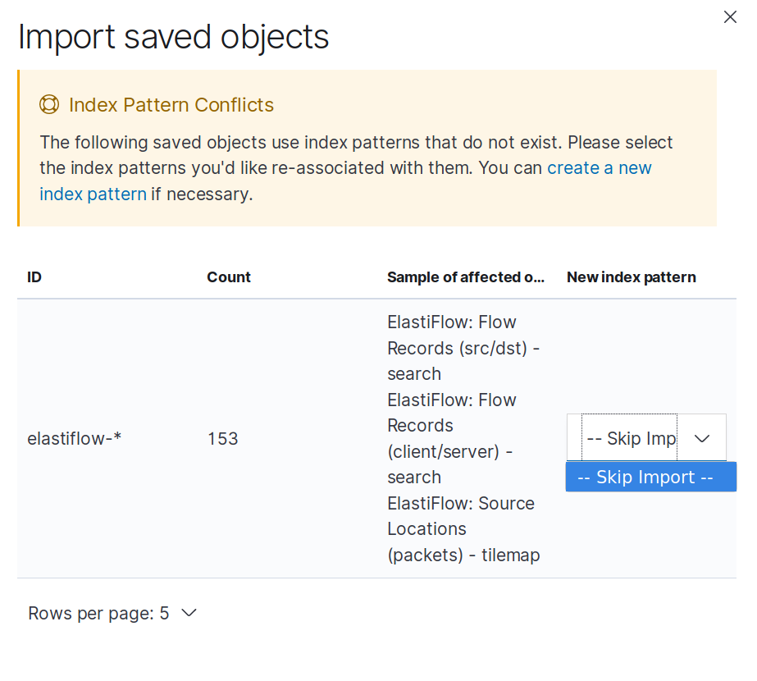Click 'ElastiFlow: Source Locations (packets) - tilemap' text

tap(463, 529)
